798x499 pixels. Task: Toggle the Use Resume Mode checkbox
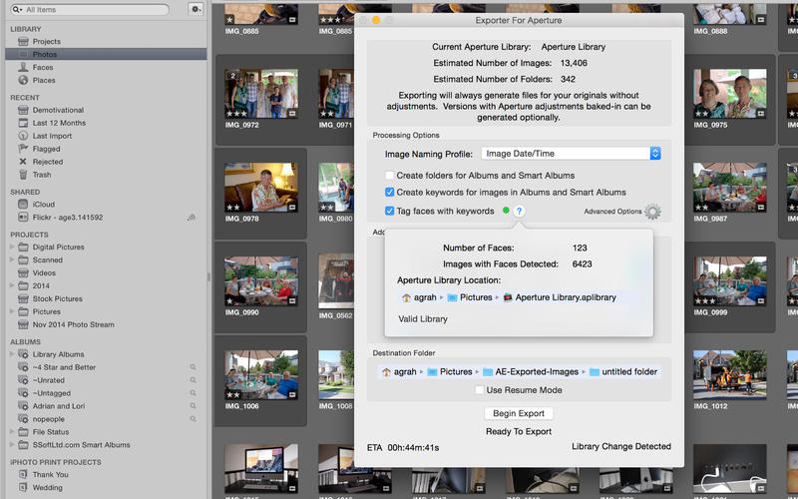tap(480, 390)
